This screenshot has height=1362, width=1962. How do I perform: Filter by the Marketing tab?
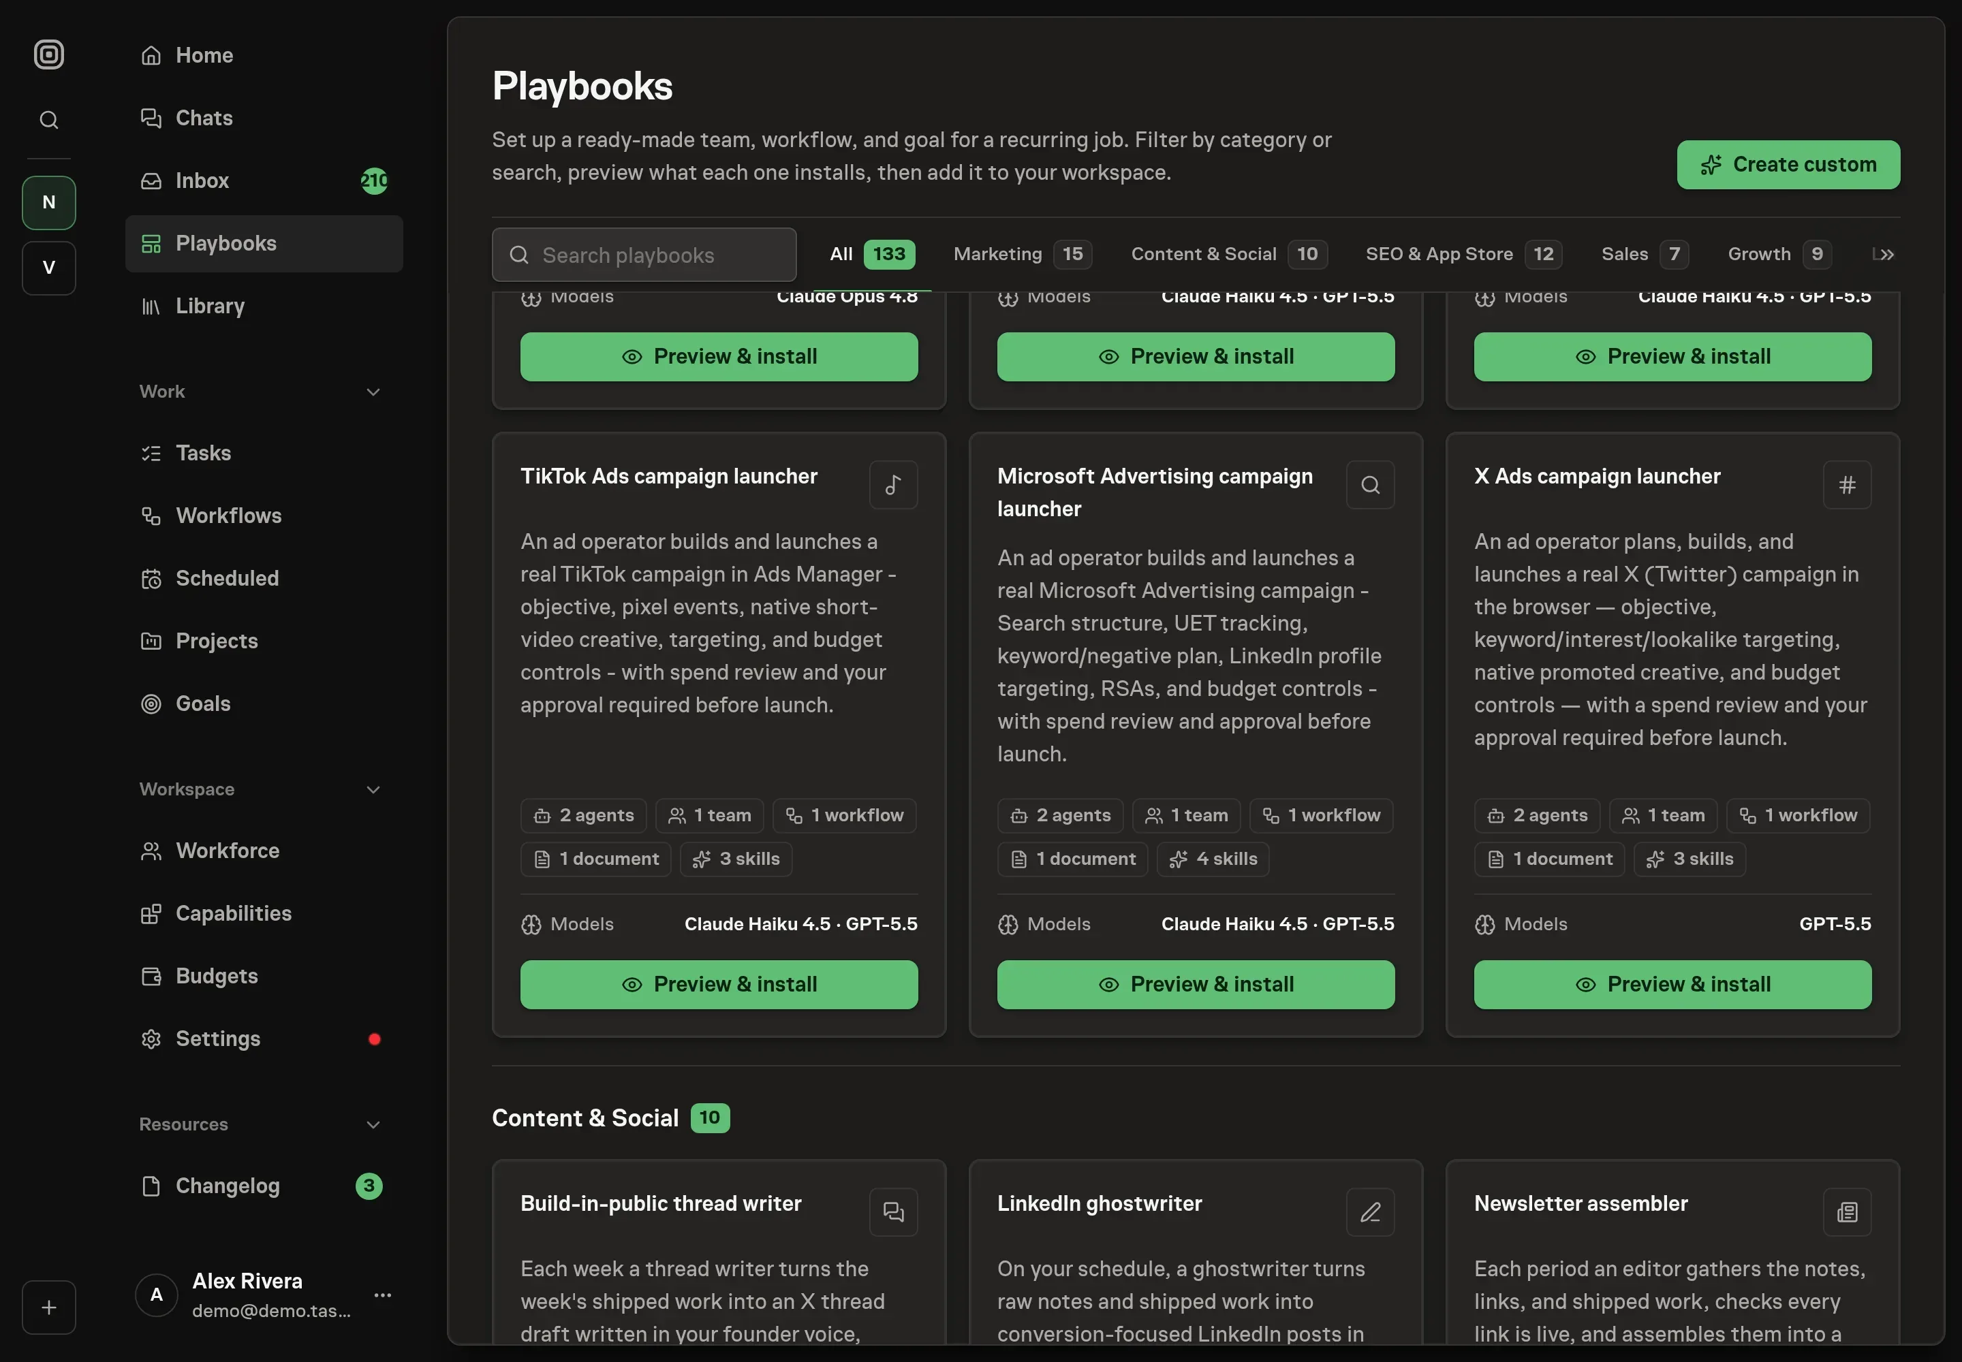click(1022, 254)
